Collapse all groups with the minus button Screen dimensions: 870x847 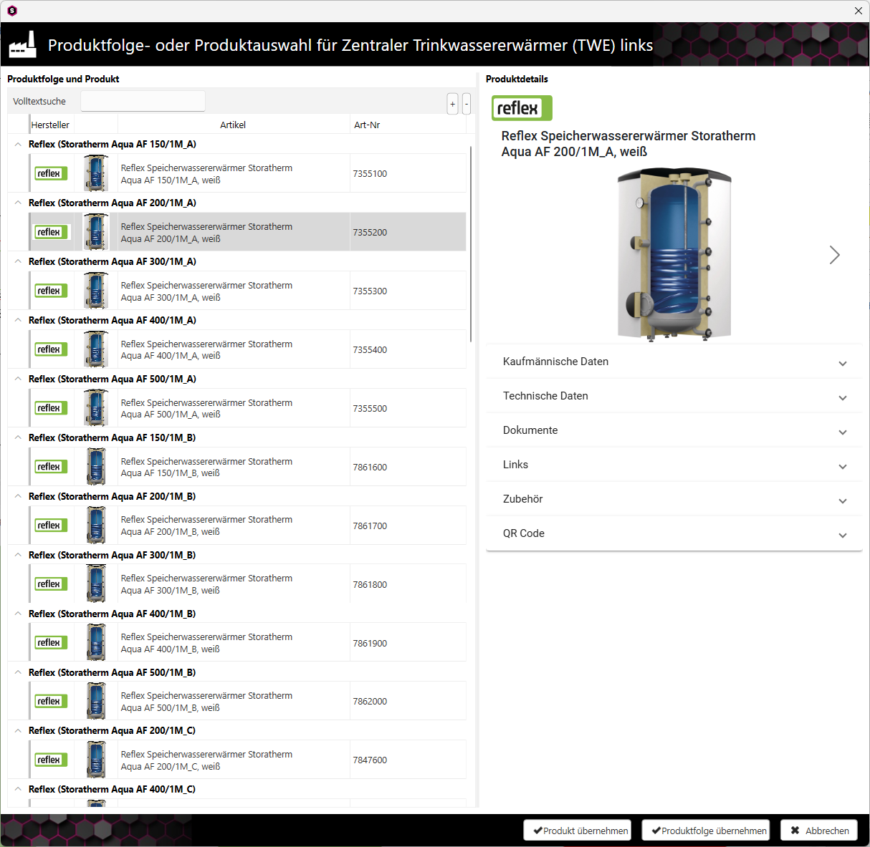(467, 104)
